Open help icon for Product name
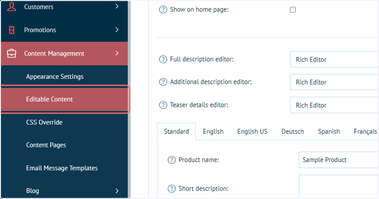379x199 pixels. 171,160
